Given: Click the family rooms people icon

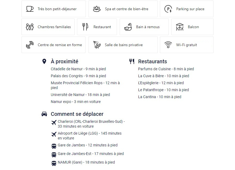Looking at the screenshot, I should pos(30,27).
